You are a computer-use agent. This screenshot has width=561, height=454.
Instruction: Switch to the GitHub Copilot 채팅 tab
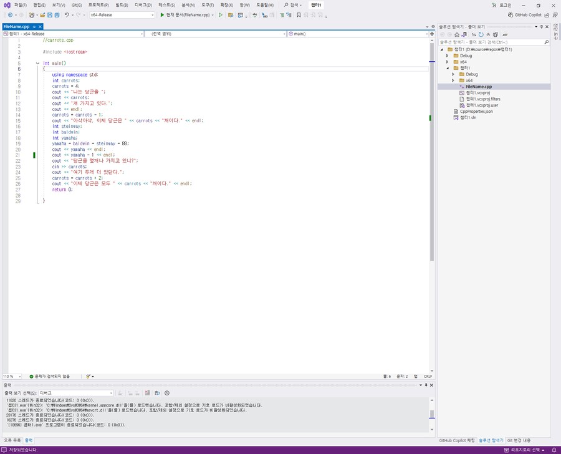457,441
